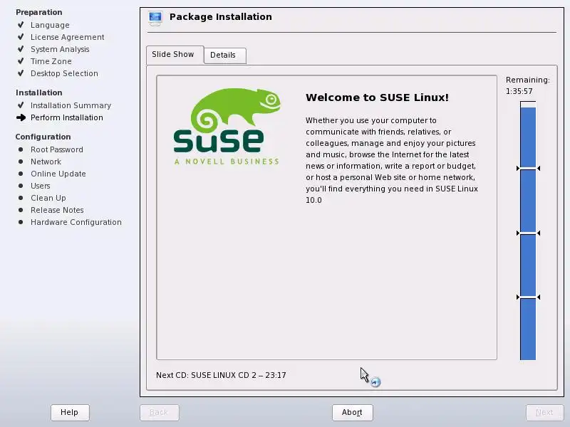Switch to the Details tab
Image resolution: width=570 pixels, height=427 pixels.
point(225,56)
